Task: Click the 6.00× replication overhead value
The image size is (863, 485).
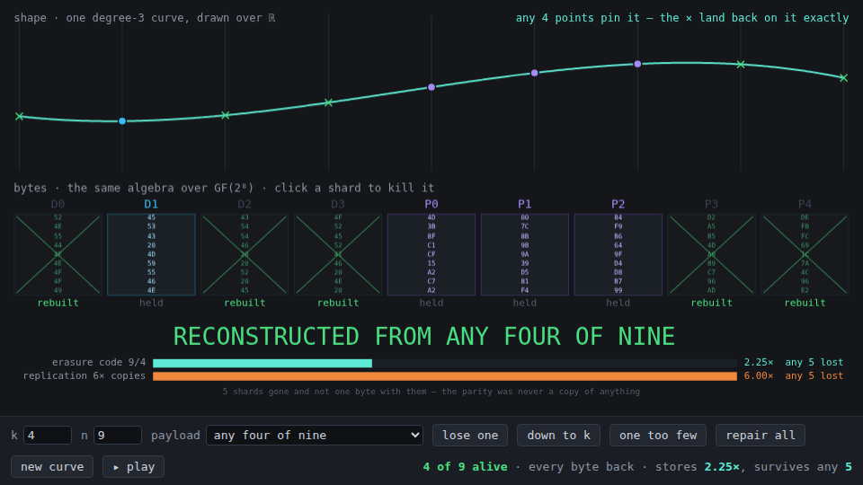Action: pyautogui.click(x=759, y=375)
